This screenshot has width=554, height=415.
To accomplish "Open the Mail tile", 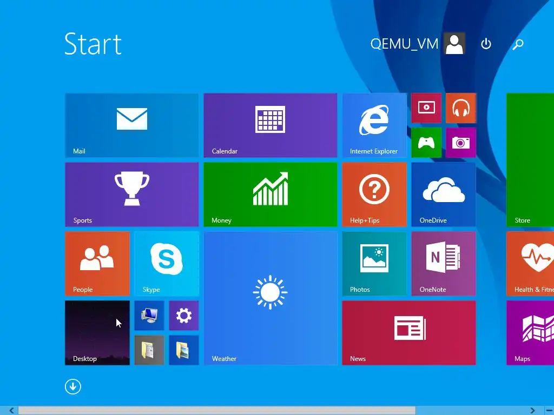I will click(132, 125).
